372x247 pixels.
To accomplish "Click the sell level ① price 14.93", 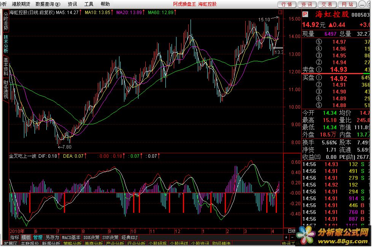I will click(339, 70).
